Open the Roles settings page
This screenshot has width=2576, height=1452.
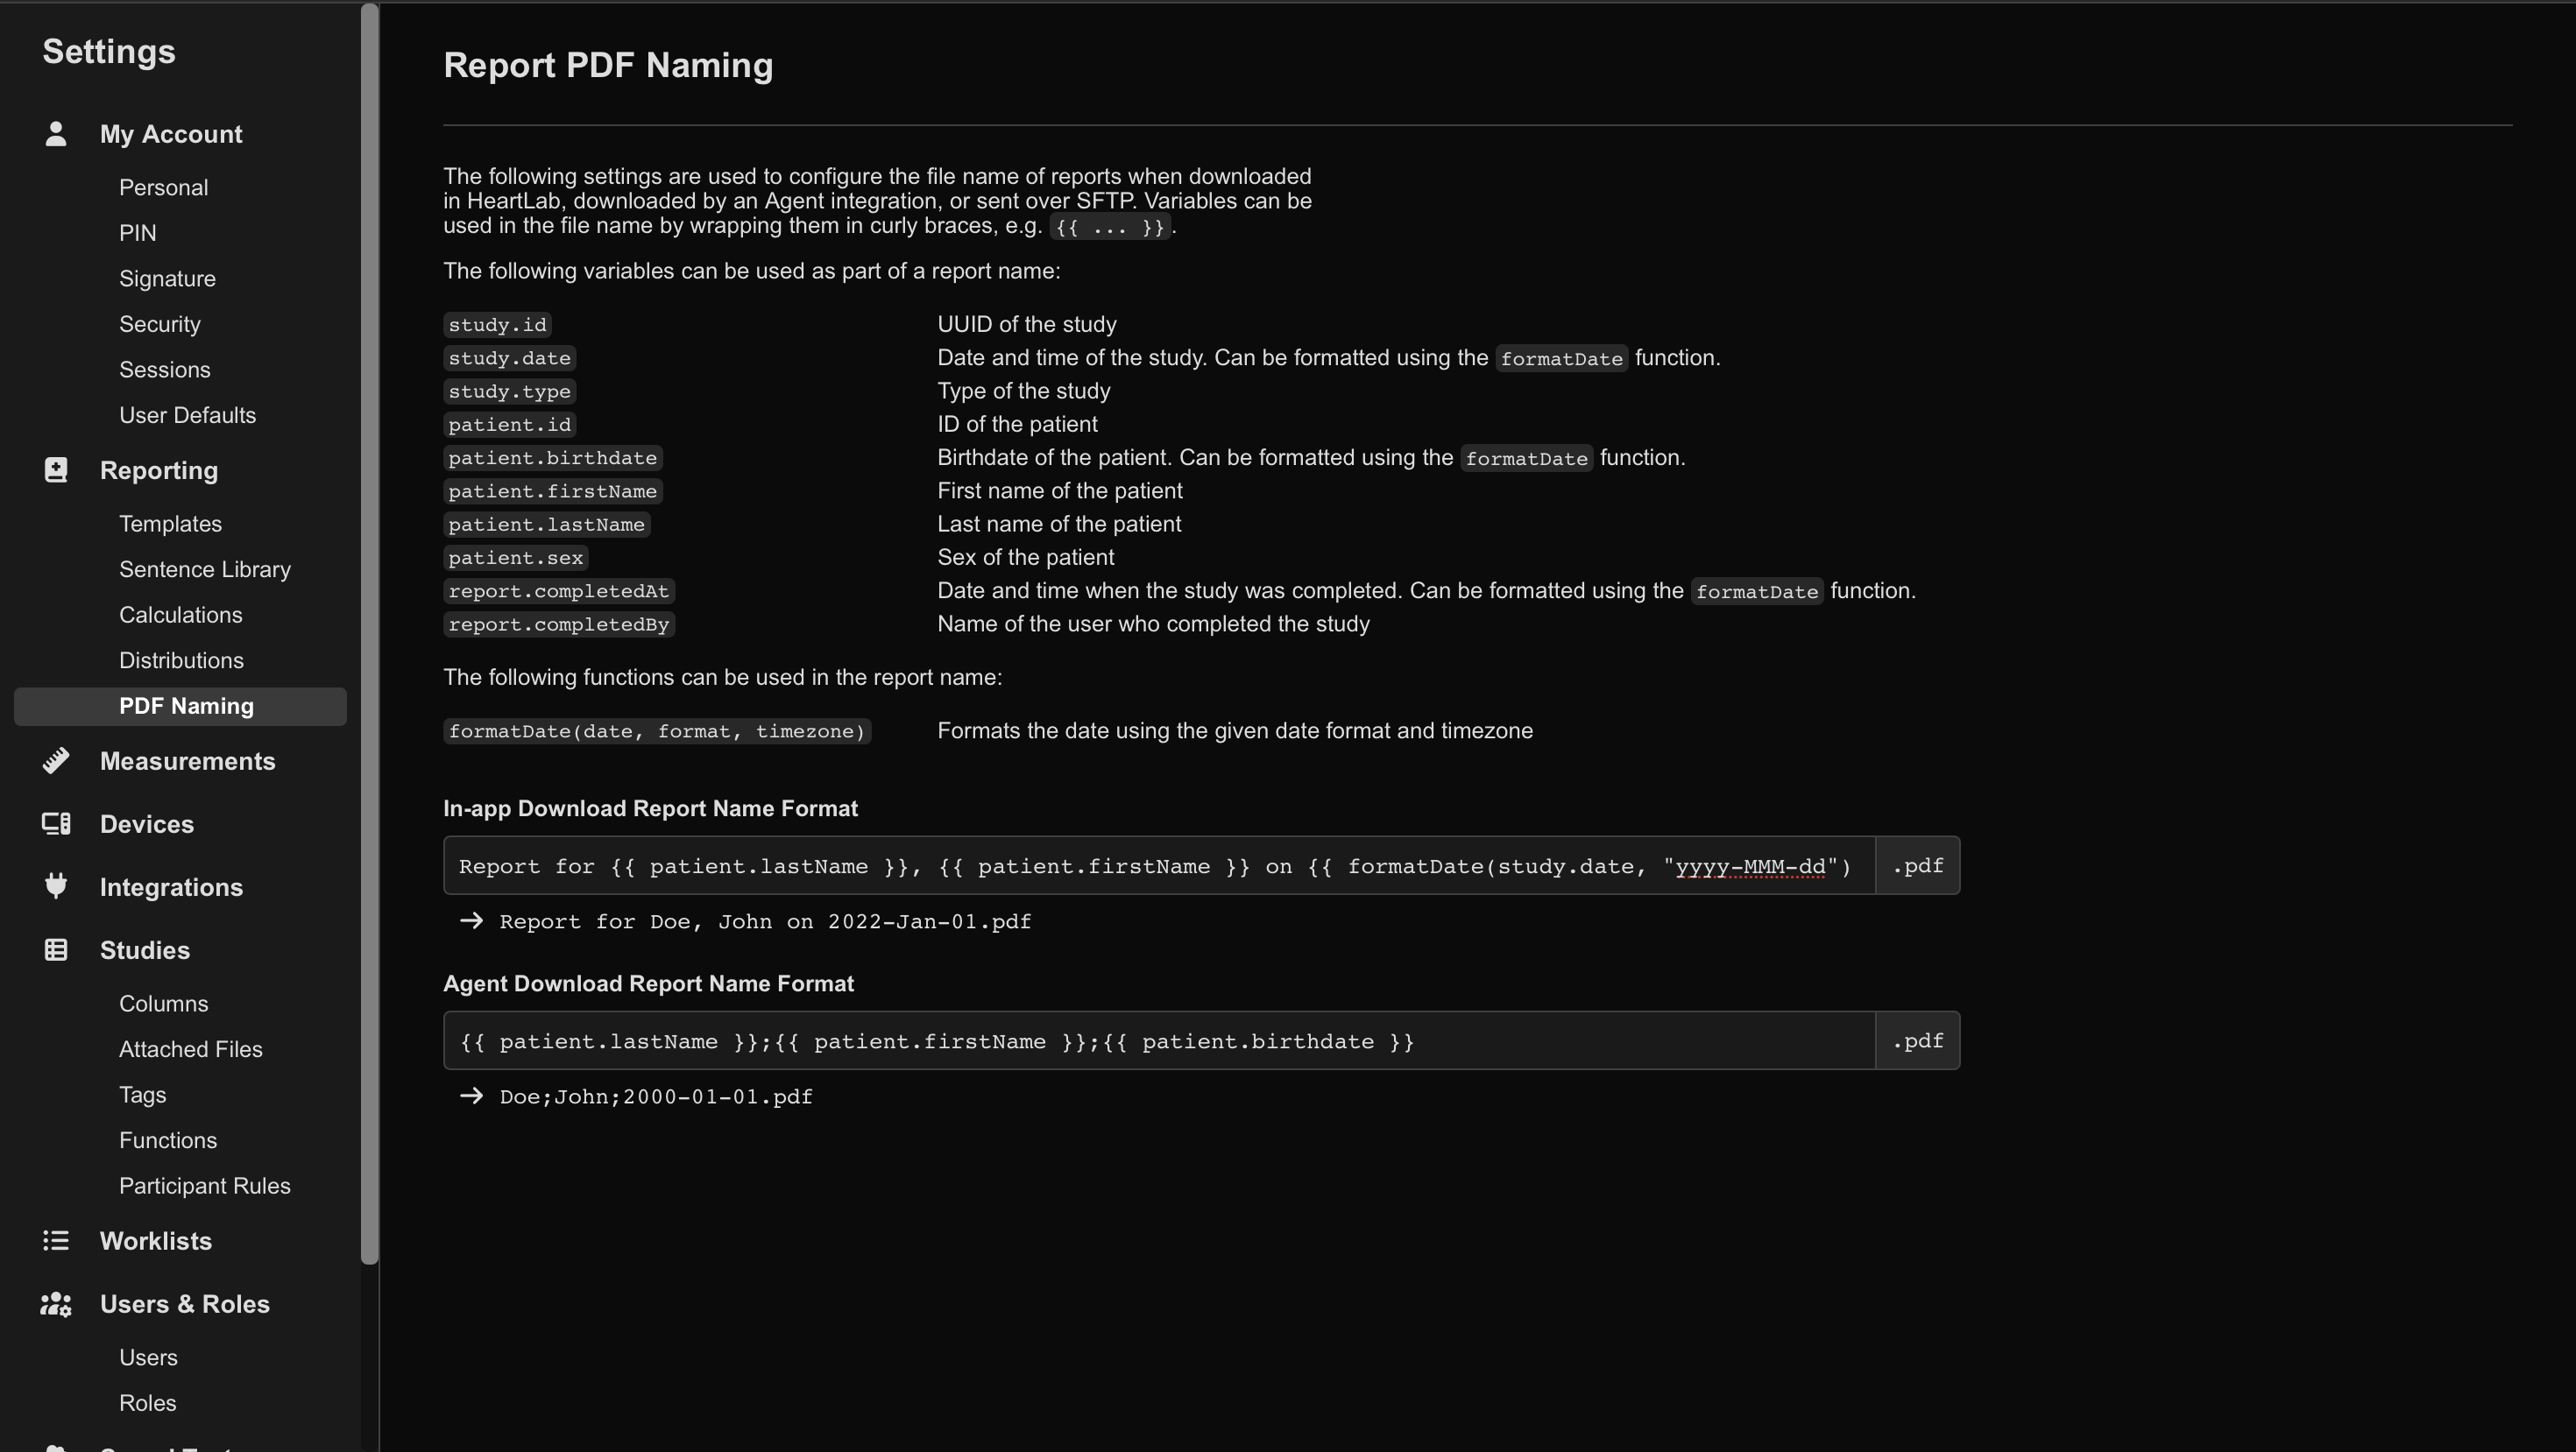coord(147,1403)
